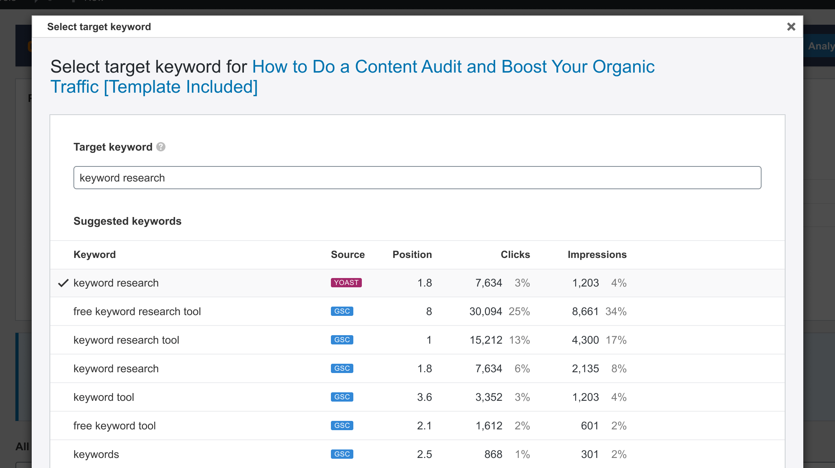
Task: Click the Impressions column header
Action: tap(597, 254)
